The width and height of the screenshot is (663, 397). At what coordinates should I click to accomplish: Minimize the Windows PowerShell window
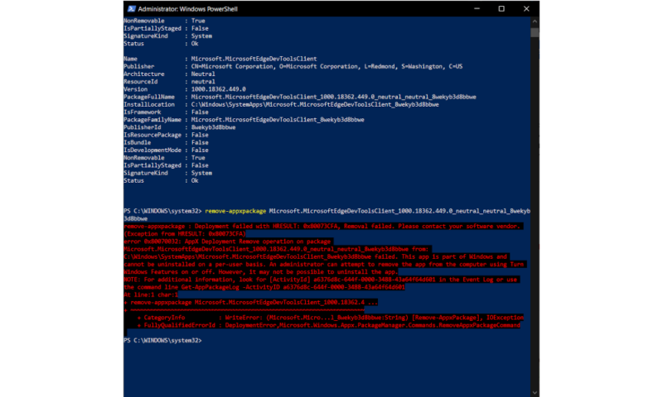pos(477,9)
